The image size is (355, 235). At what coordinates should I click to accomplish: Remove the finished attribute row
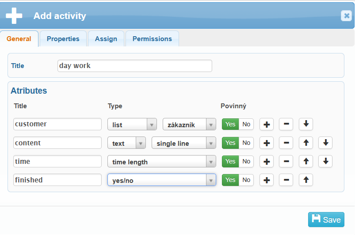point(286,180)
